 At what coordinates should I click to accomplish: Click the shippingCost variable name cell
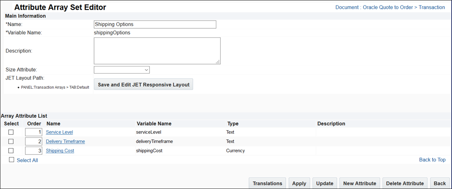coord(149,151)
